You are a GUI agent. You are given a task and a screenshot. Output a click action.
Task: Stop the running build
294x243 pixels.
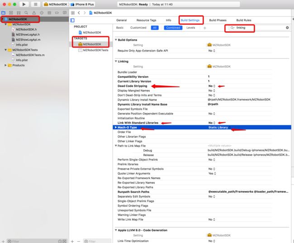(35, 5)
